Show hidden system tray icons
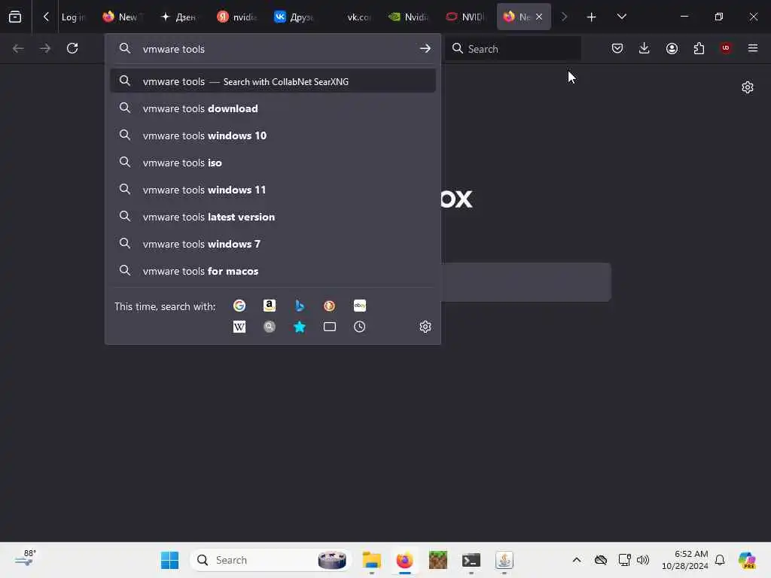This screenshot has width=771, height=578. pos(577,560)
